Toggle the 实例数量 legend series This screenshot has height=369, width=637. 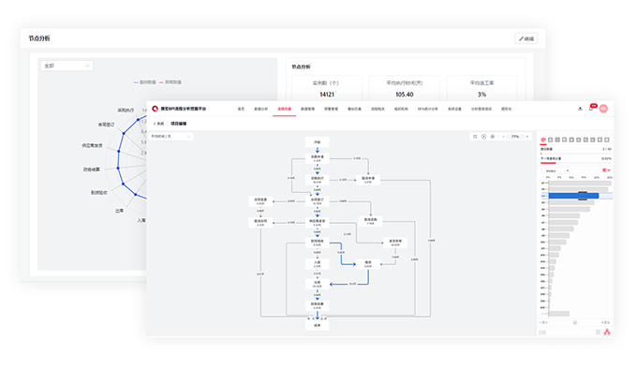(145, 82)
